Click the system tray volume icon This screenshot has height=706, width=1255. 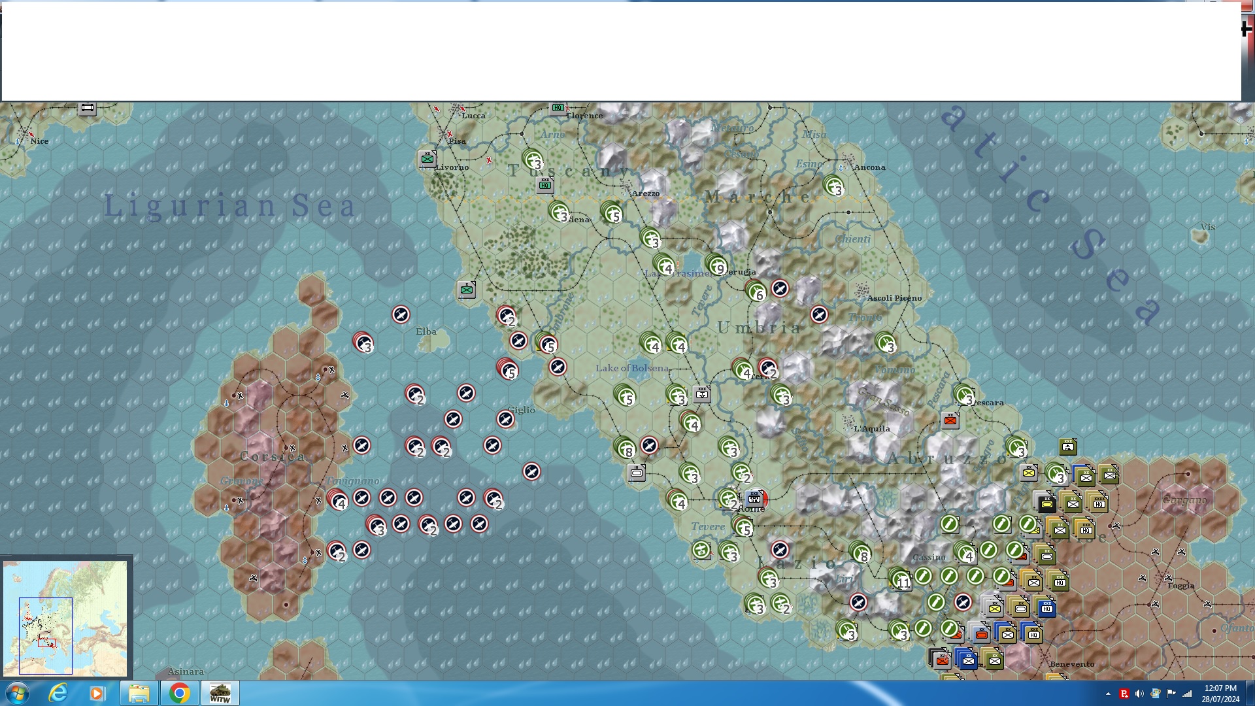point(1139,694)
